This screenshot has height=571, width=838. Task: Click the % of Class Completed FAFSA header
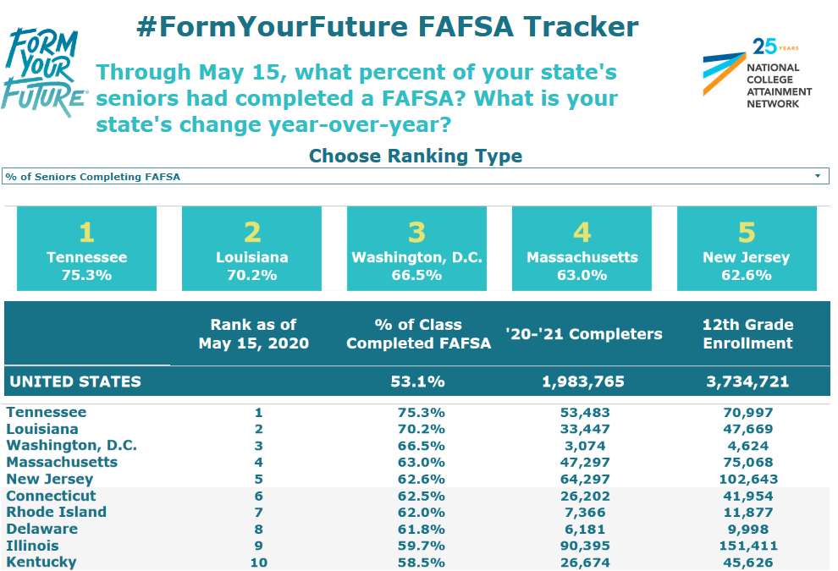pyautogui.click(x=418, y=334)
